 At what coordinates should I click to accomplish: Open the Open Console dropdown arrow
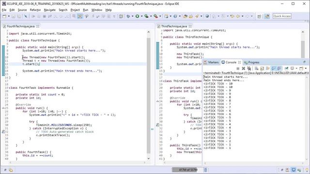coord(306,68)
